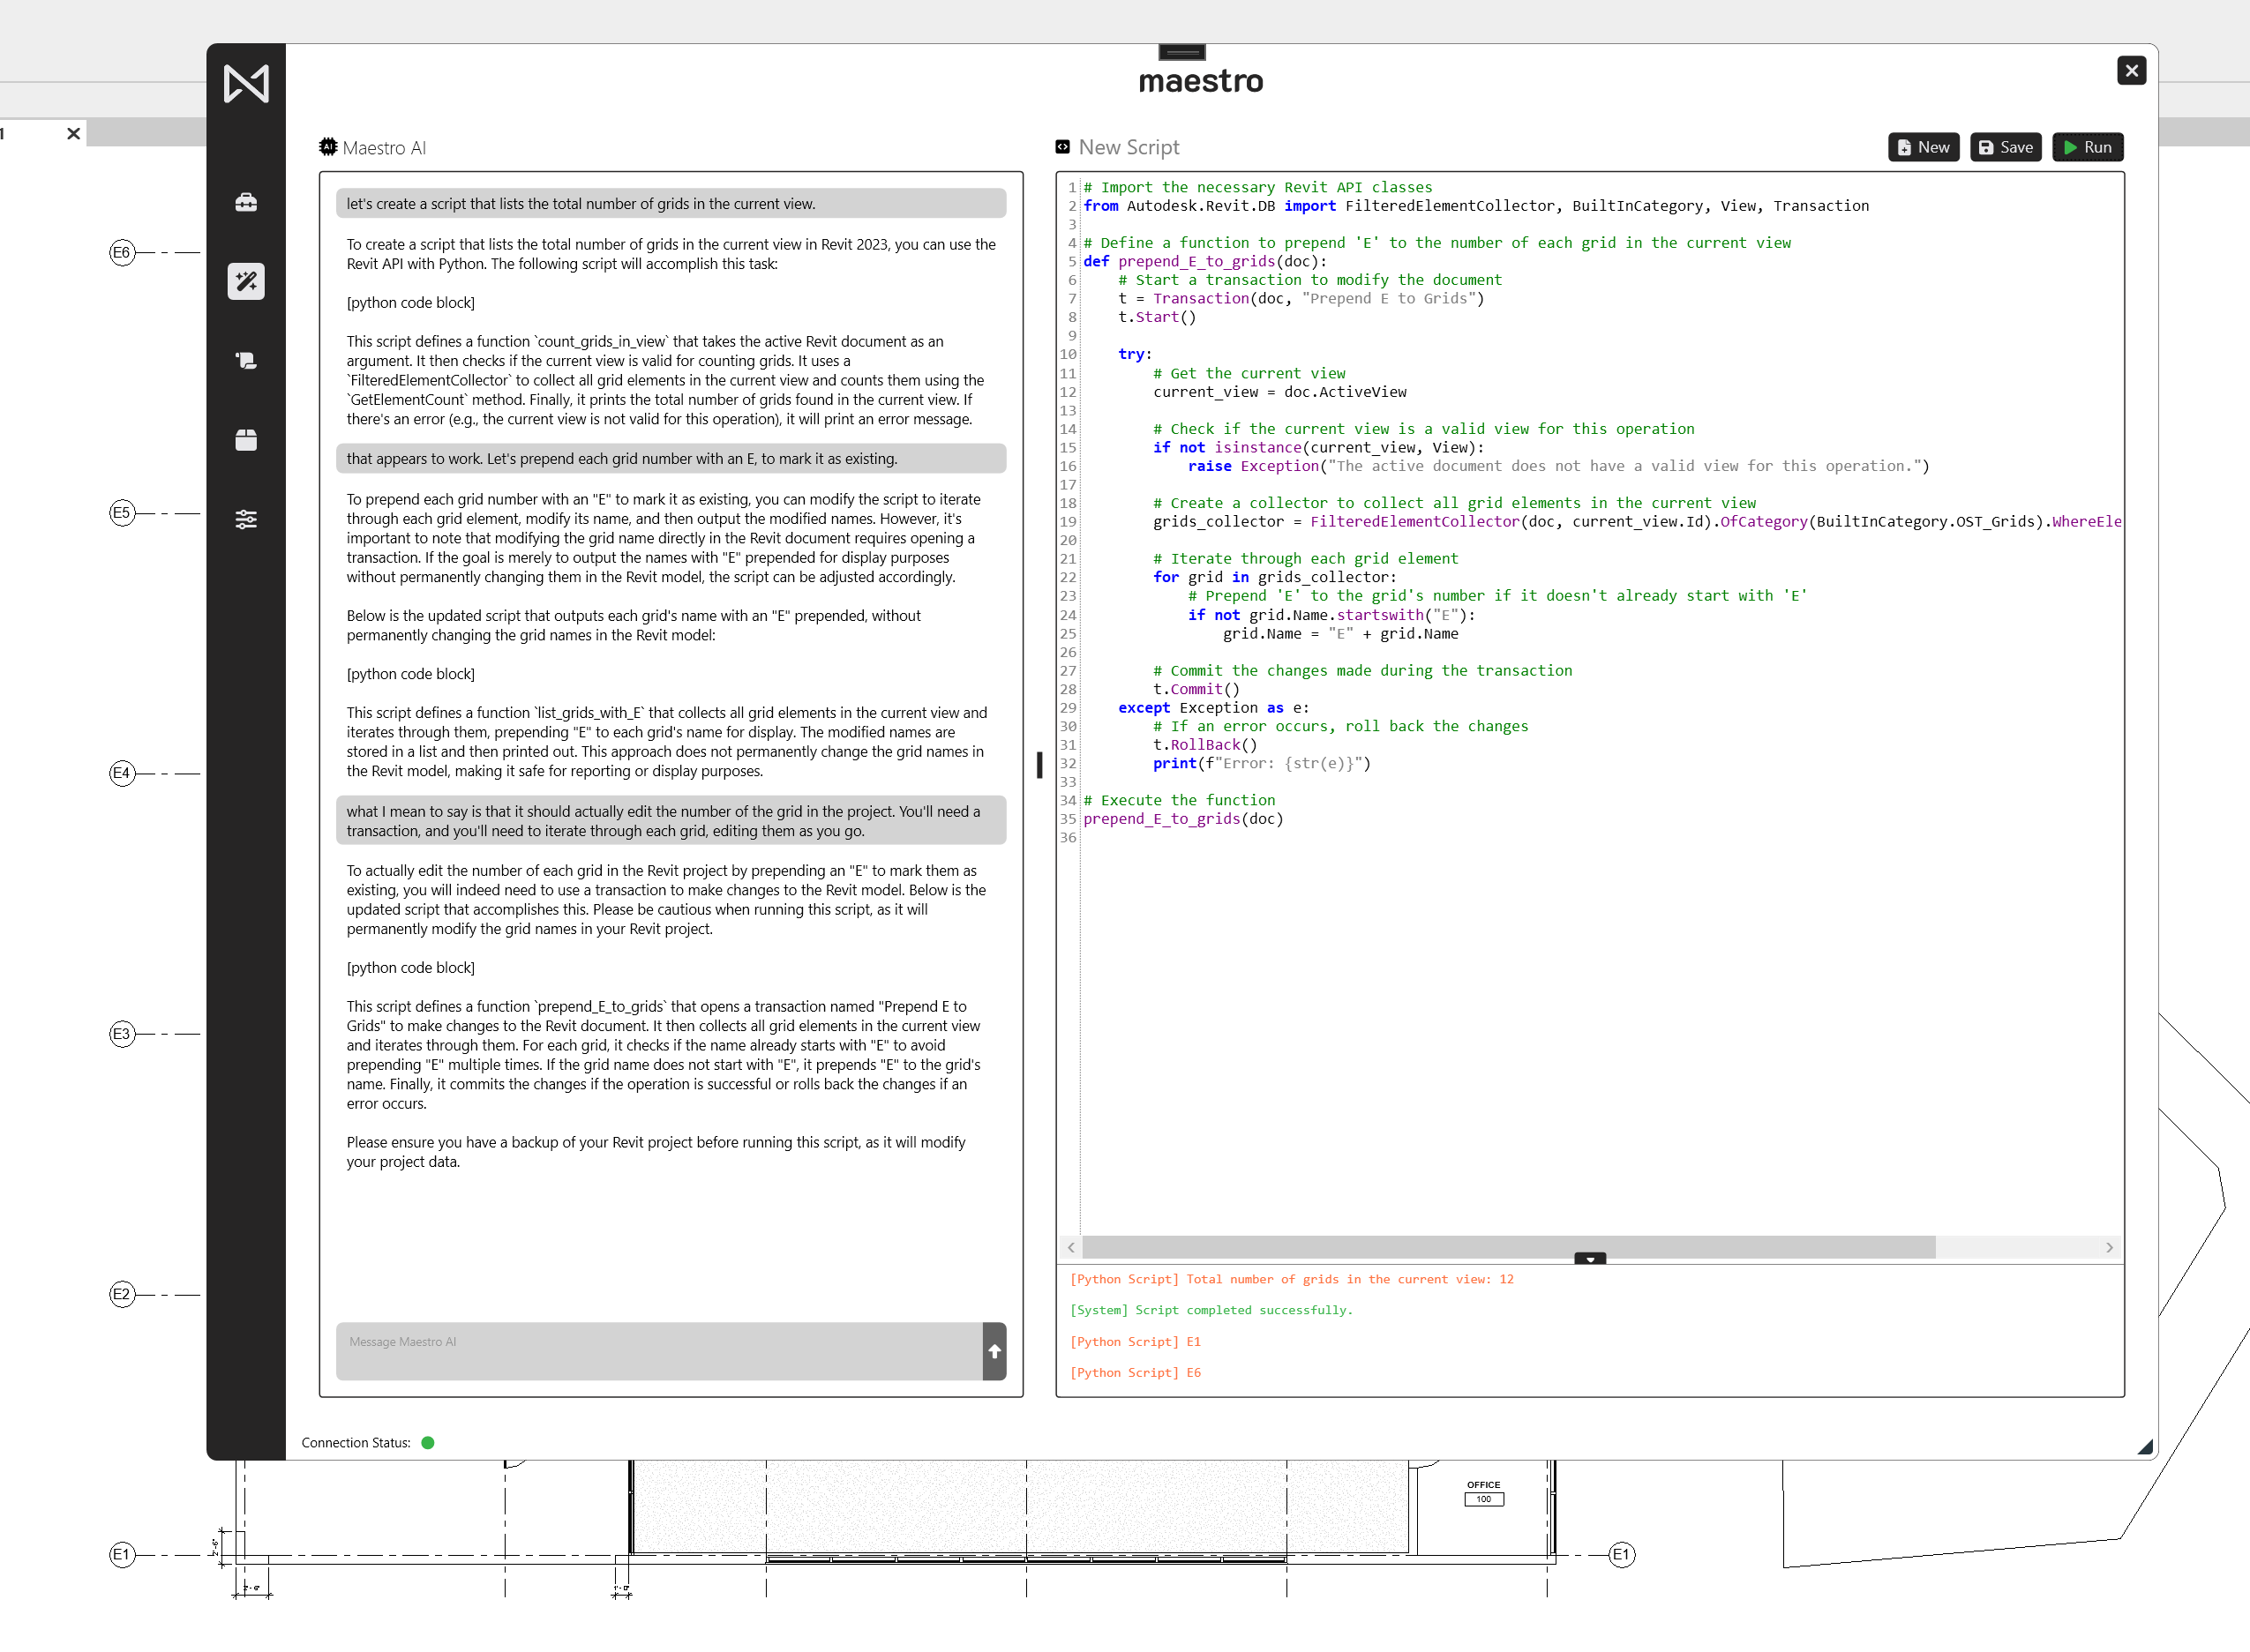Open the settings sliders icon in the sidebar
The width and height of the screenshot is (2250, 1652).
[246, 519]
